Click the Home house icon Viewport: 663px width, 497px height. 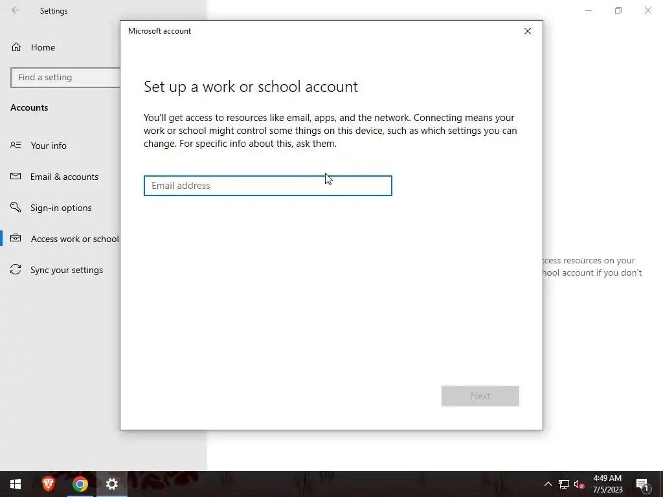pyautogui.click(x=16, y=47)
